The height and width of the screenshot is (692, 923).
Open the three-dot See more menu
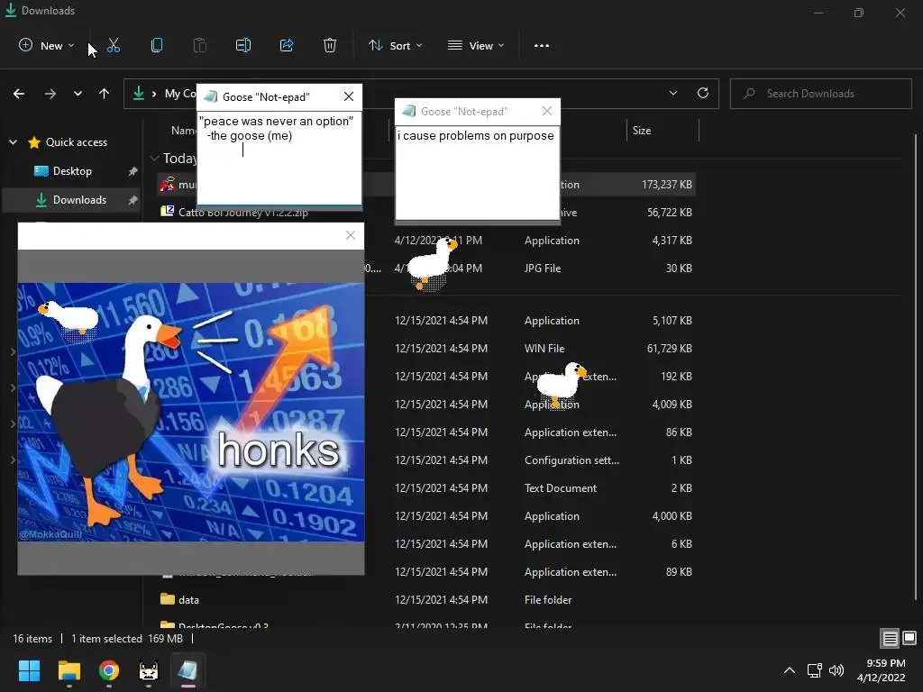[542, 45]
